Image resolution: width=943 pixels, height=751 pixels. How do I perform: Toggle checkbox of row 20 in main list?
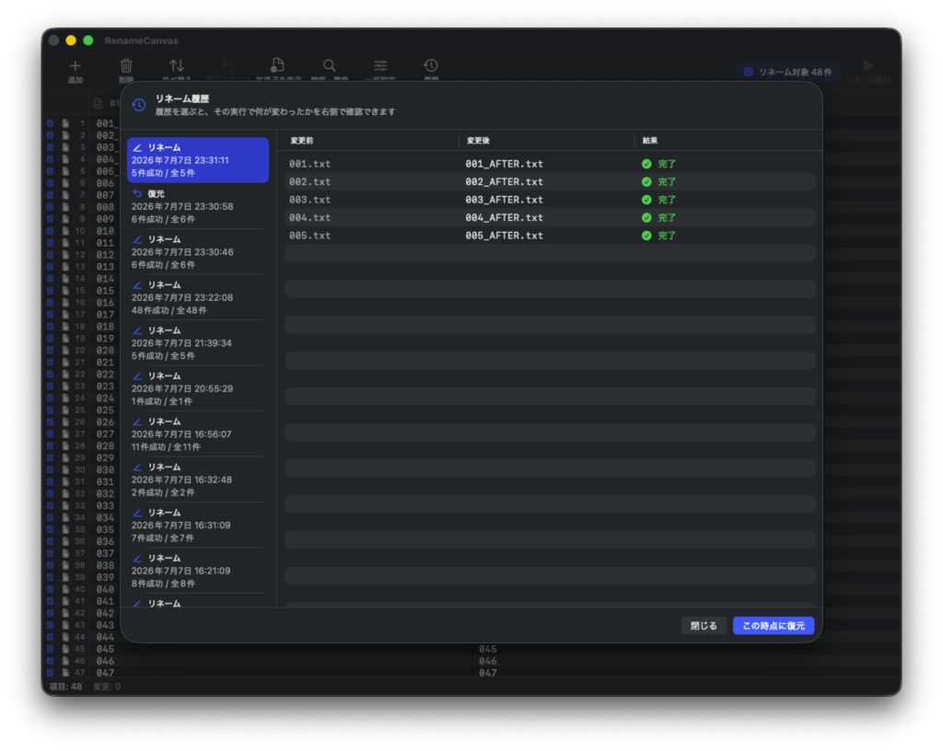click(x=50, y=351)
